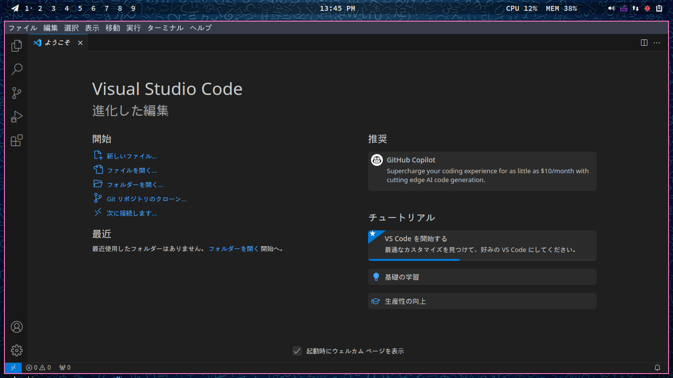
Task: Click the remote window indicator in status bar
Action: [x=13, y=367]
